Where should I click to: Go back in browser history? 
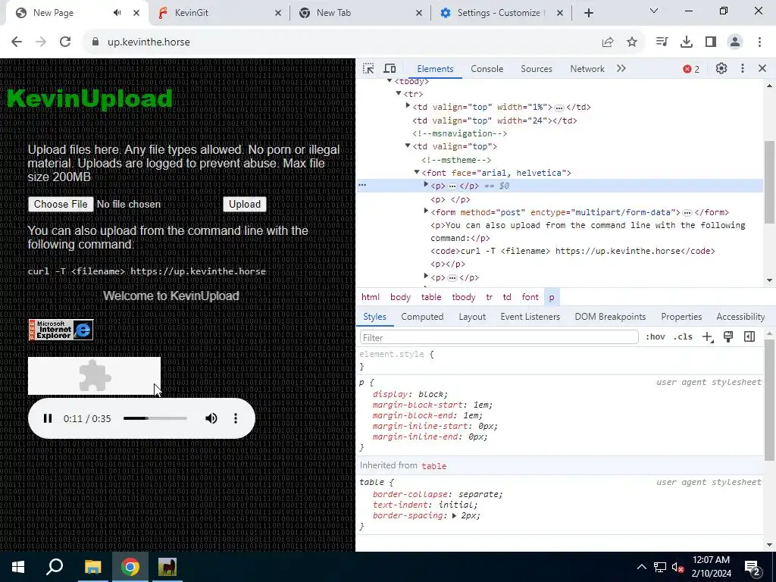click(17, 42)
